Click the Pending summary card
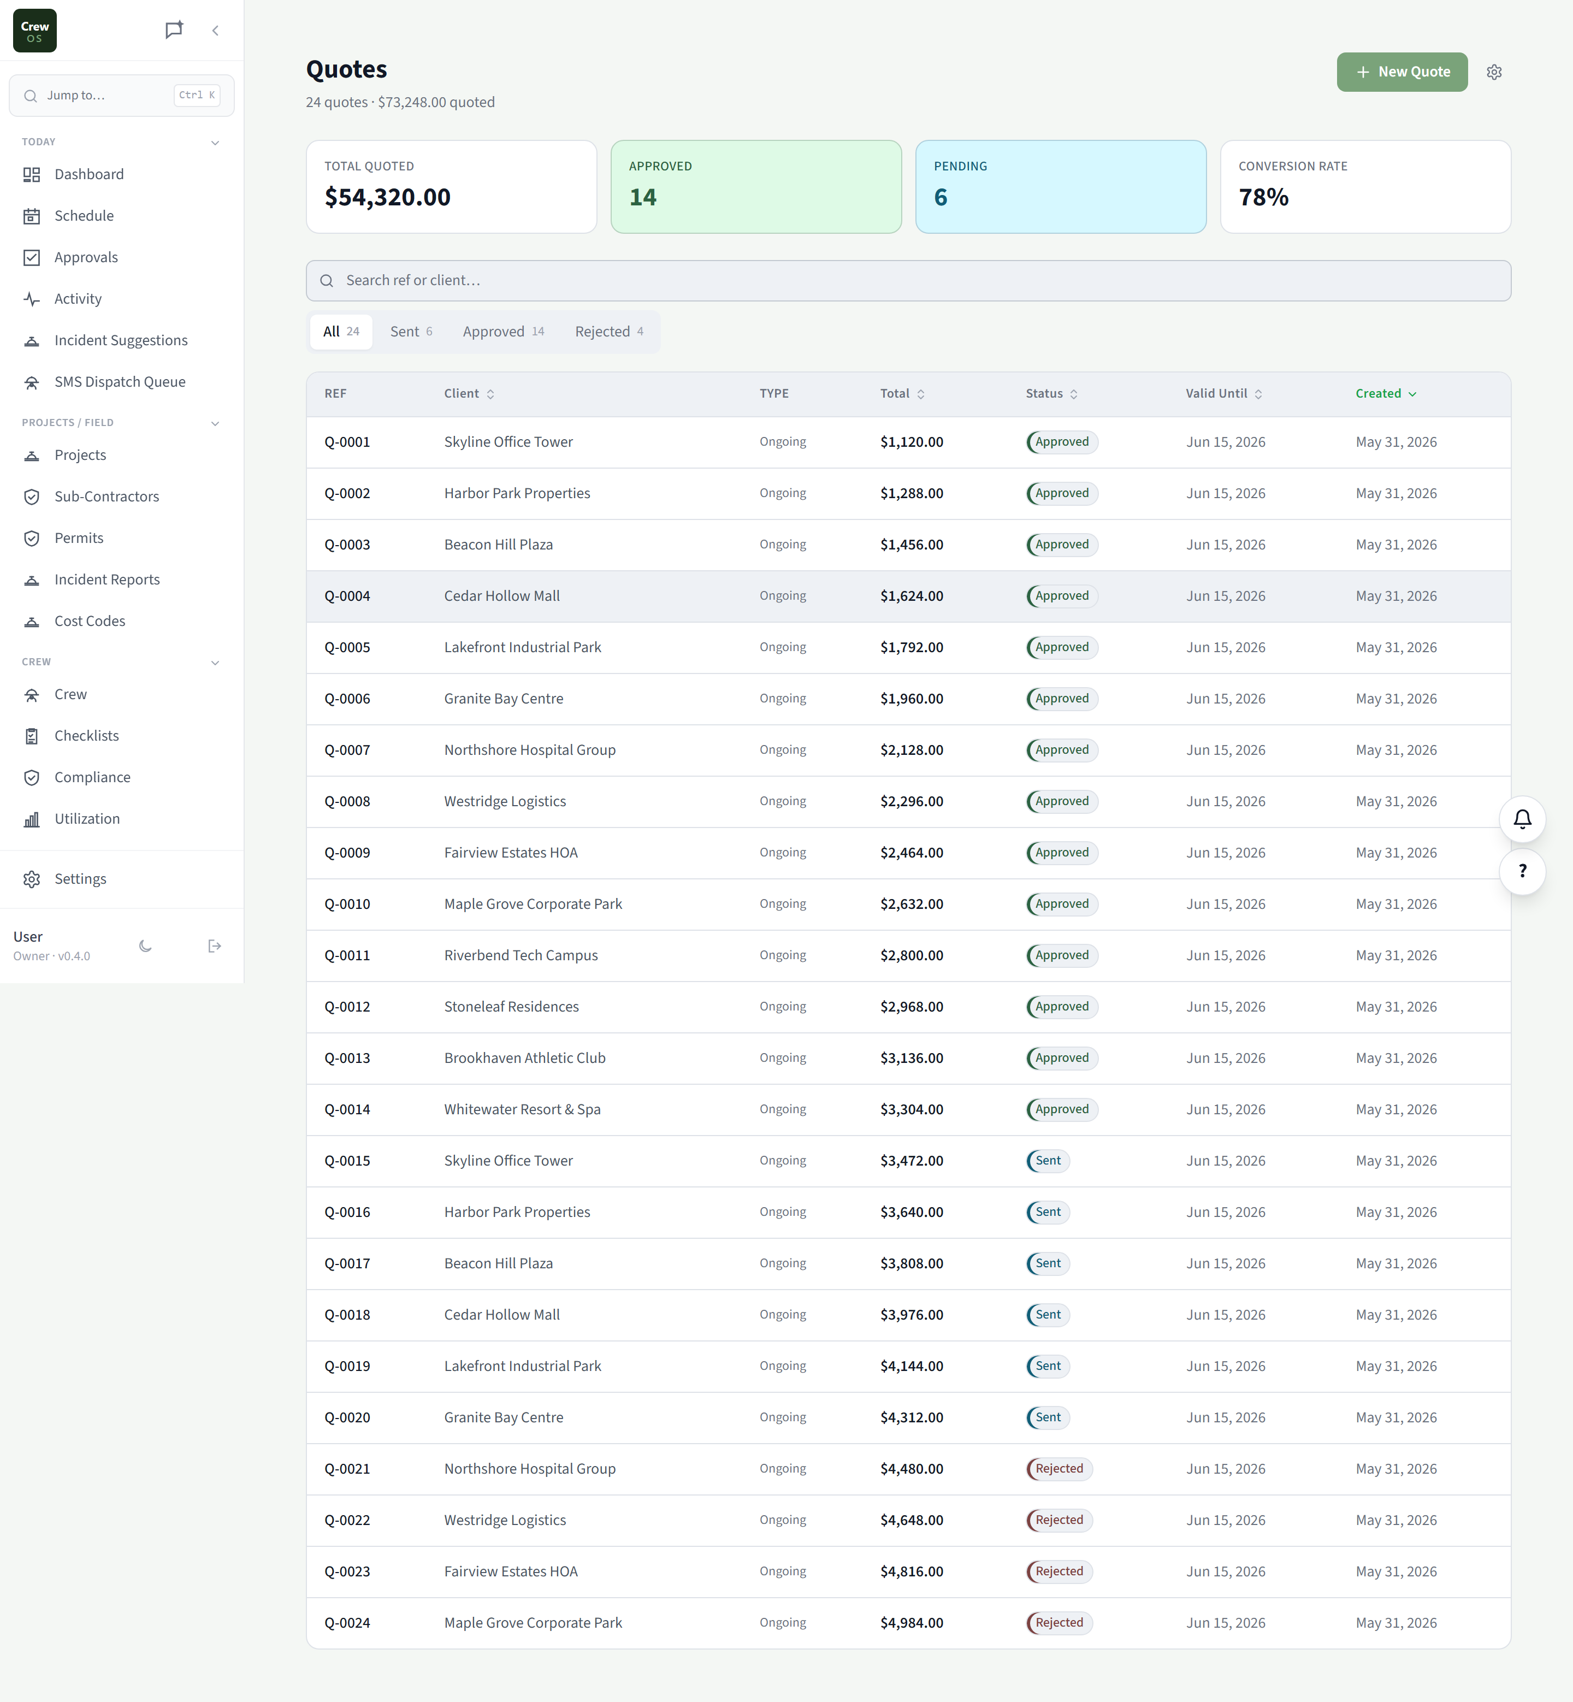This screenshot has width=1573, height=1702. pos(1061,187)
